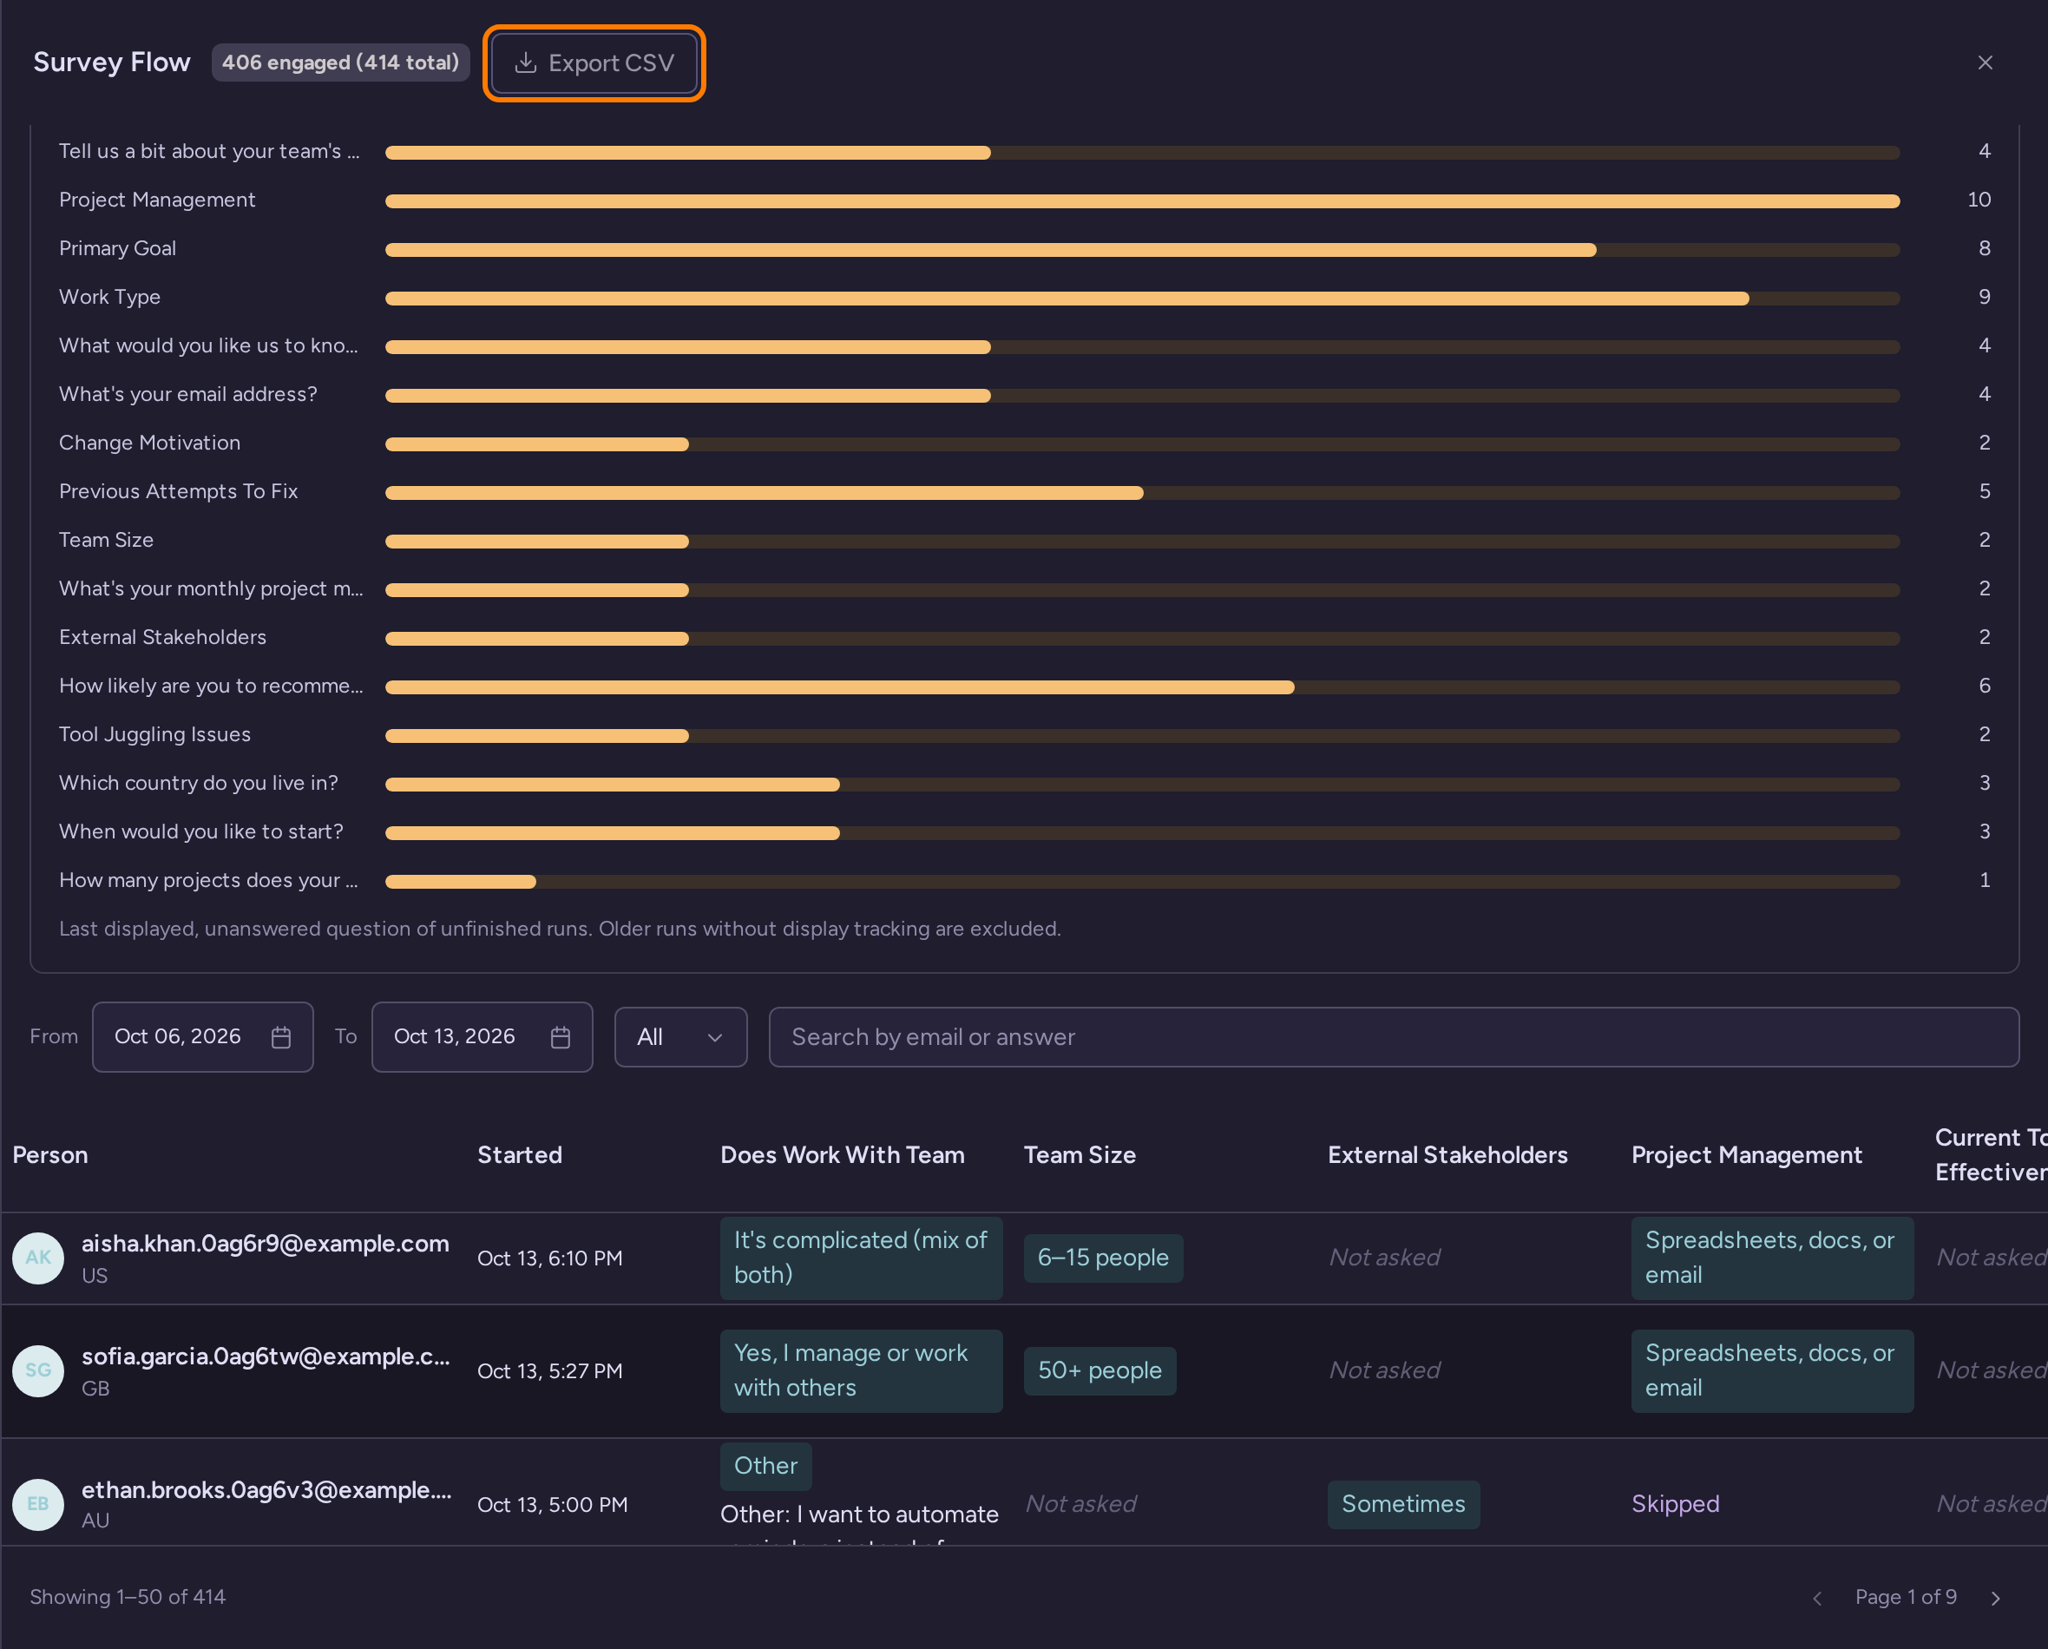Open the To date calendar icon
Viewport: 2048px width, 1649px height.
click(x=560, y=1036)
